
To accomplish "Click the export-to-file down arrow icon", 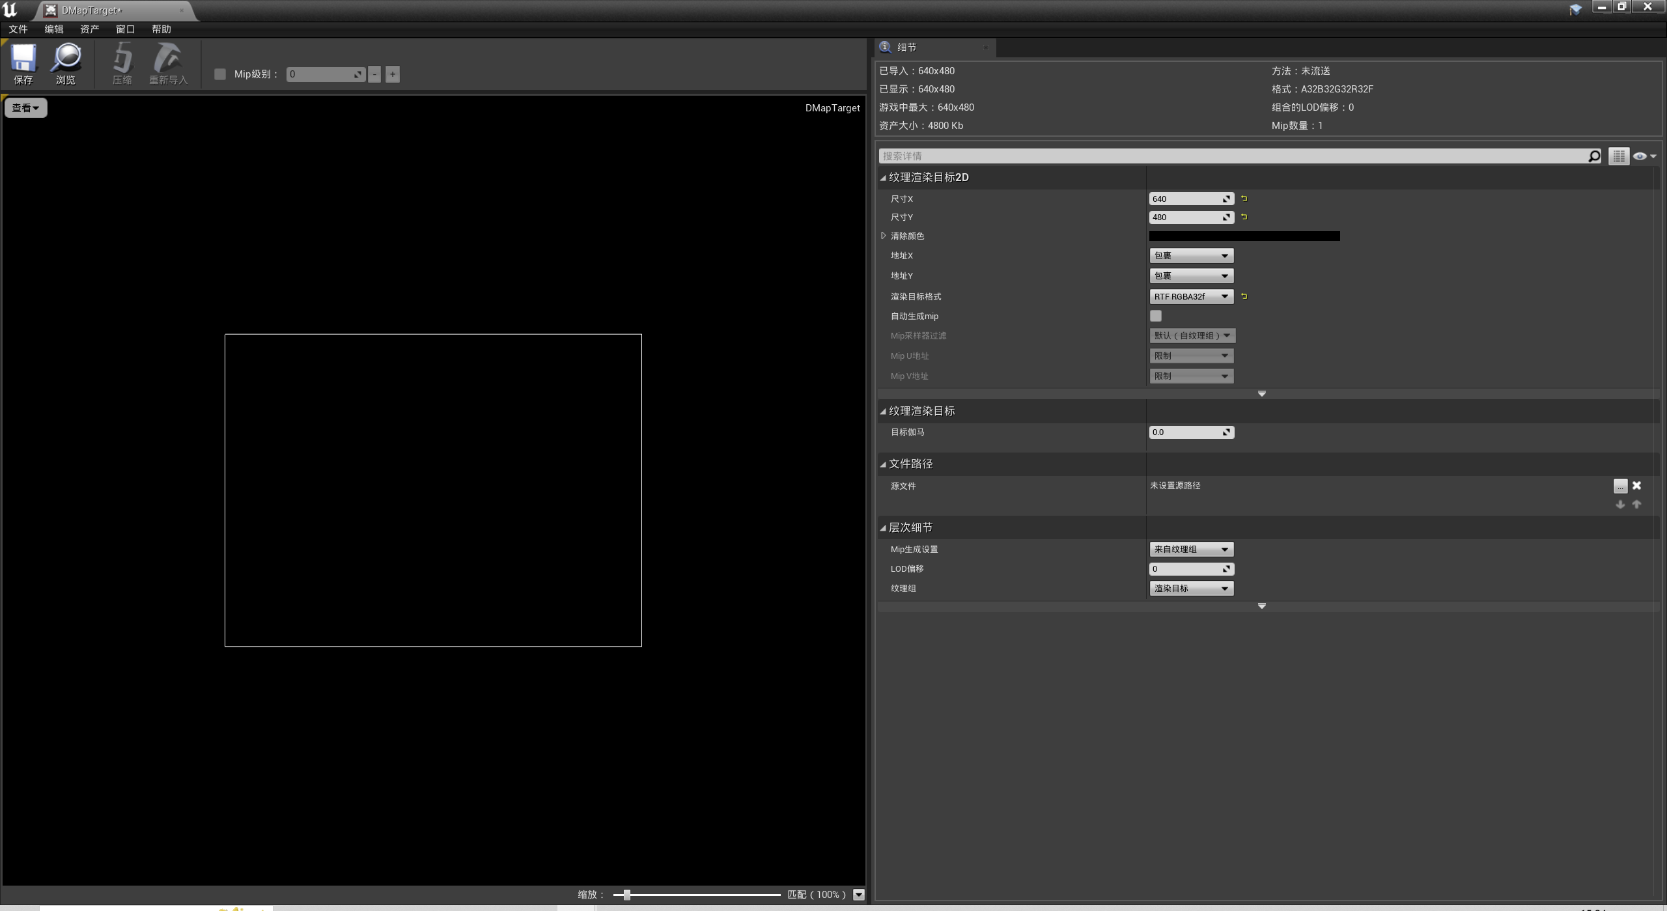I will (x=1620, y=503).
